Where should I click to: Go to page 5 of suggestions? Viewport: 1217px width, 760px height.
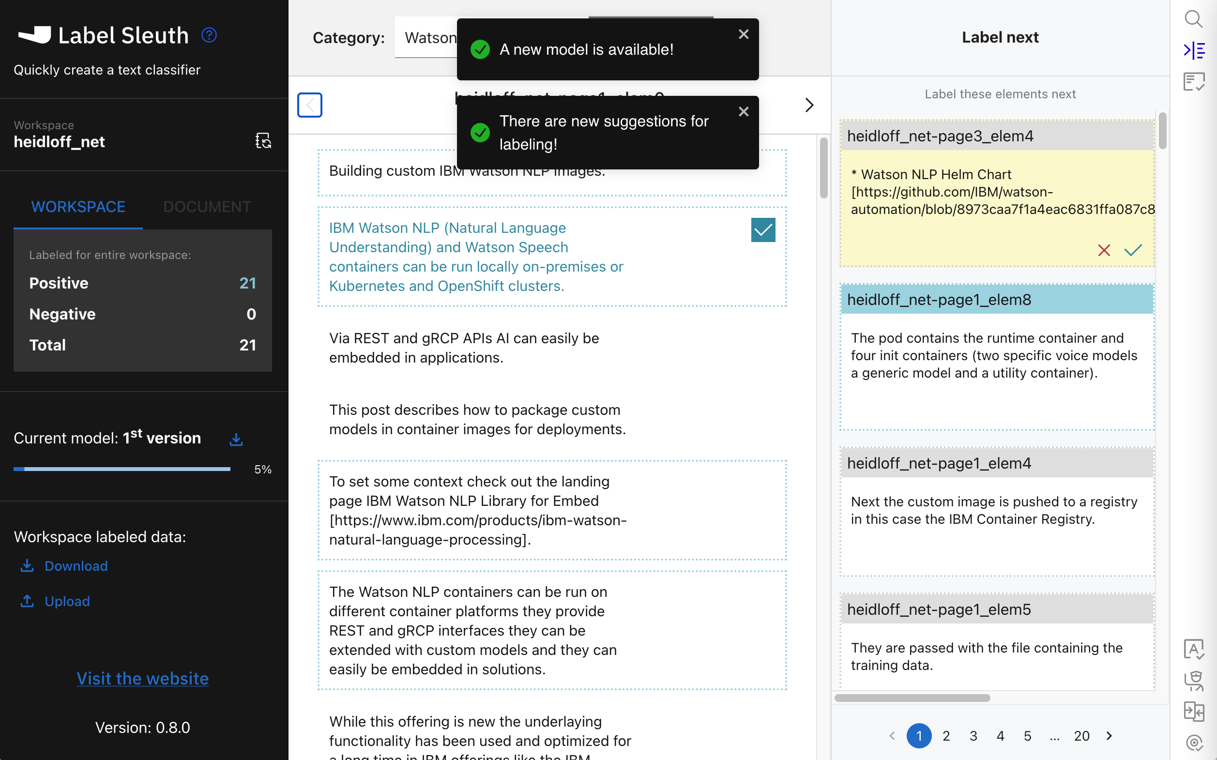[x=1028, y=736]
